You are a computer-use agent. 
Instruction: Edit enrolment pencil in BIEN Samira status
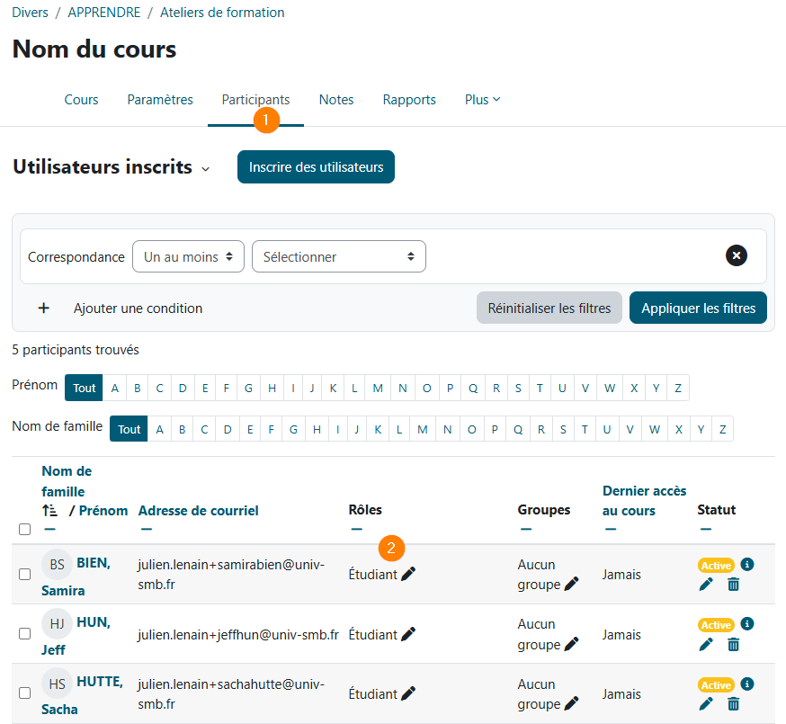click(706, 584)
